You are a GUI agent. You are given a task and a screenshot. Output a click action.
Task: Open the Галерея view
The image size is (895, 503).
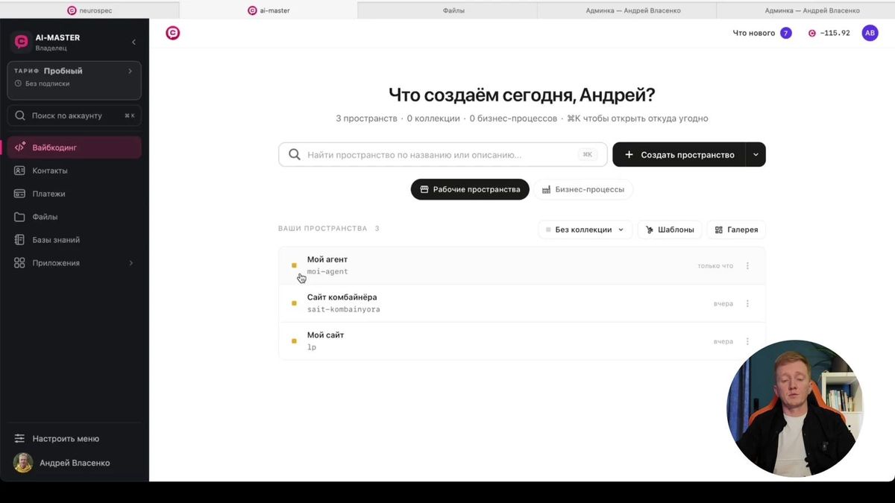point(736,230)
